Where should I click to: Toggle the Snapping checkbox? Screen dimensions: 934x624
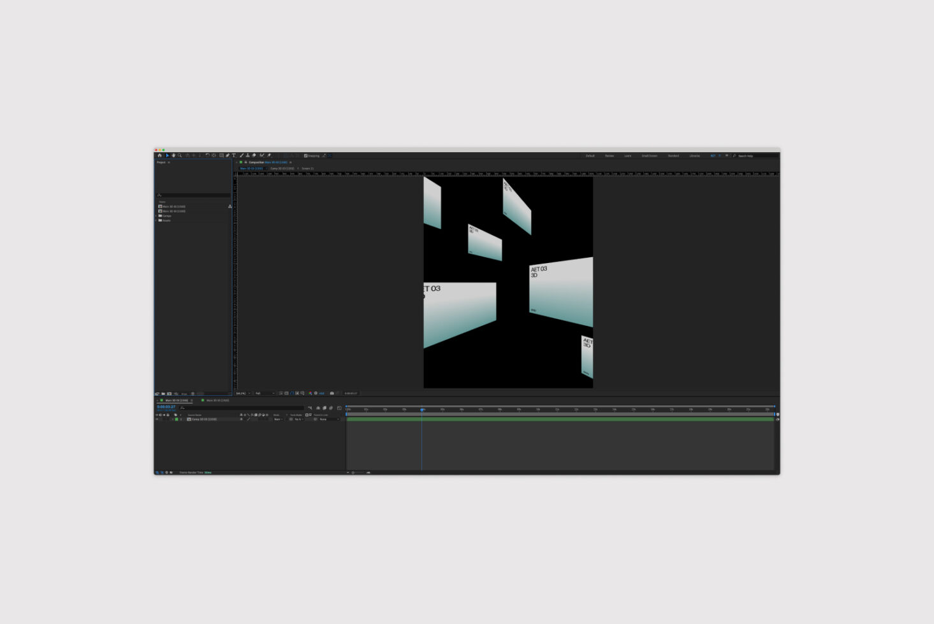pos(305,155)
